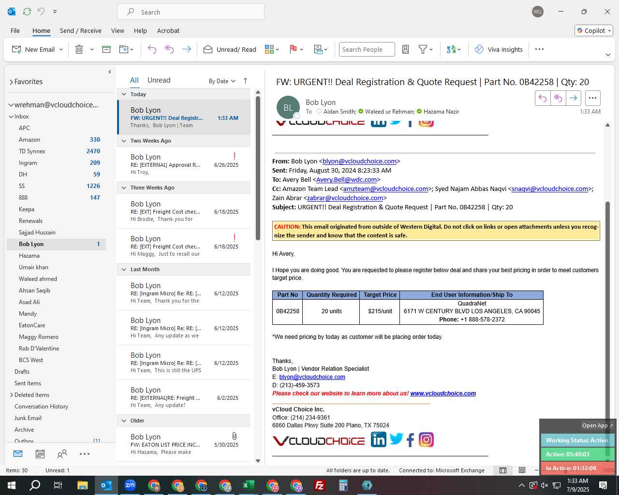Click the top Search box
Screen dimensions: 619x495
pos(191,12)
